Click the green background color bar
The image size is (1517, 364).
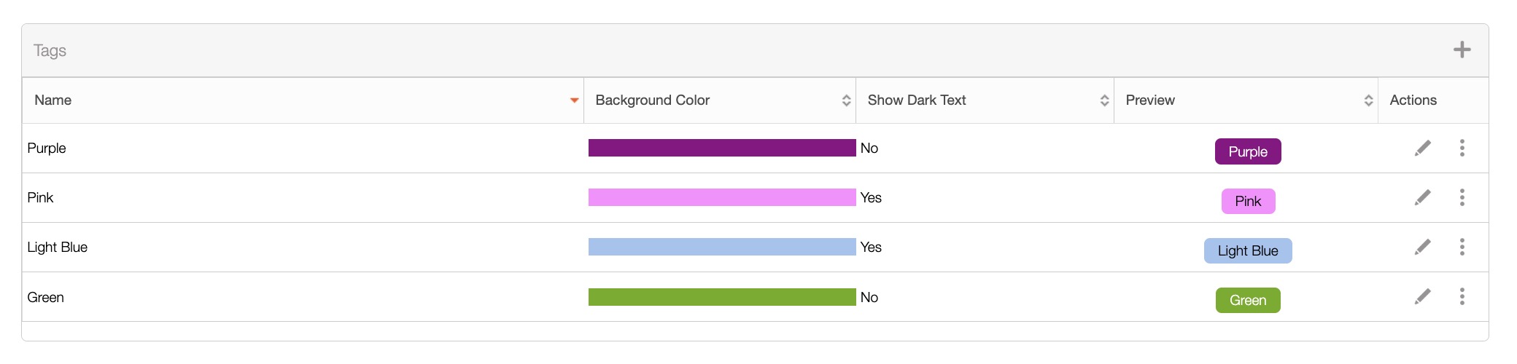[722, 297]
